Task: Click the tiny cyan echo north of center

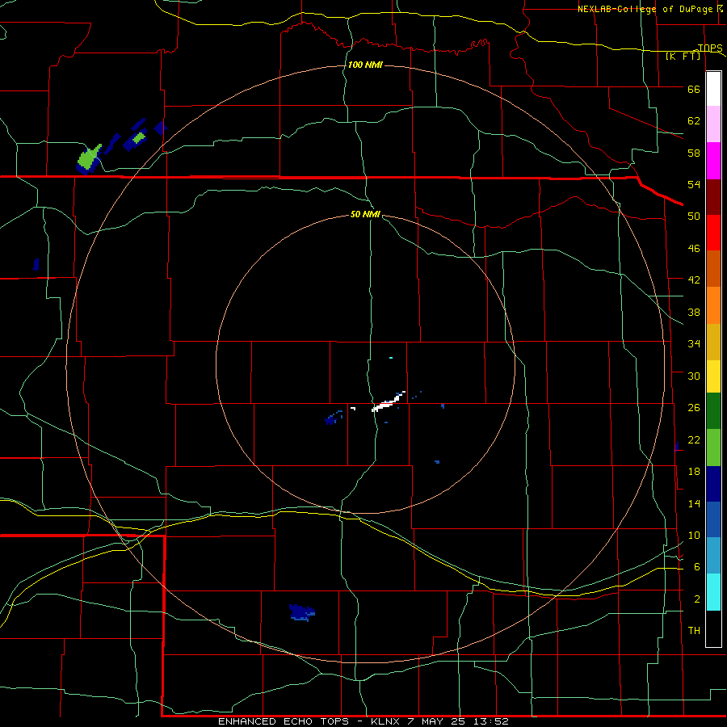Action: point(391,358)
